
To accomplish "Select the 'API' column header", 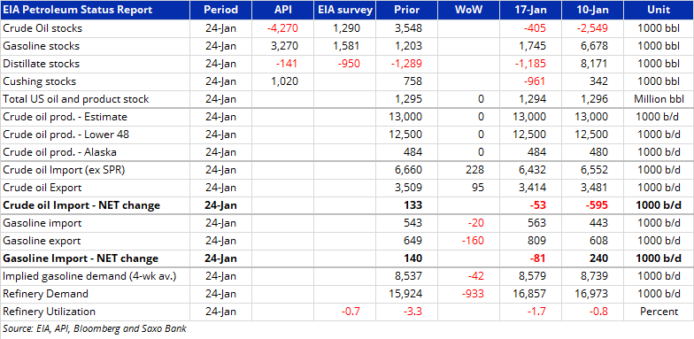I will [x=283, y=10].
